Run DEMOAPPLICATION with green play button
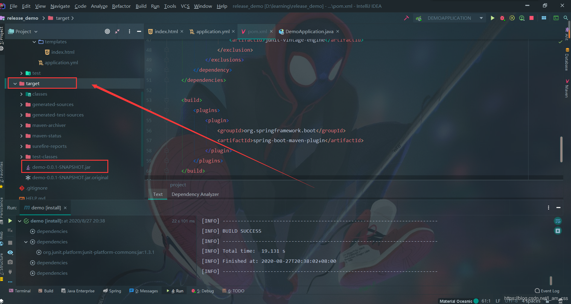571x304 pixels. click(x=492, y=18)
